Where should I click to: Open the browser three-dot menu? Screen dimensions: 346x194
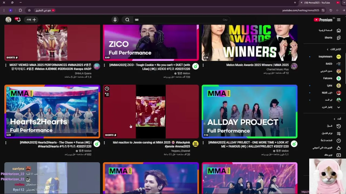(x=4, y=10)
